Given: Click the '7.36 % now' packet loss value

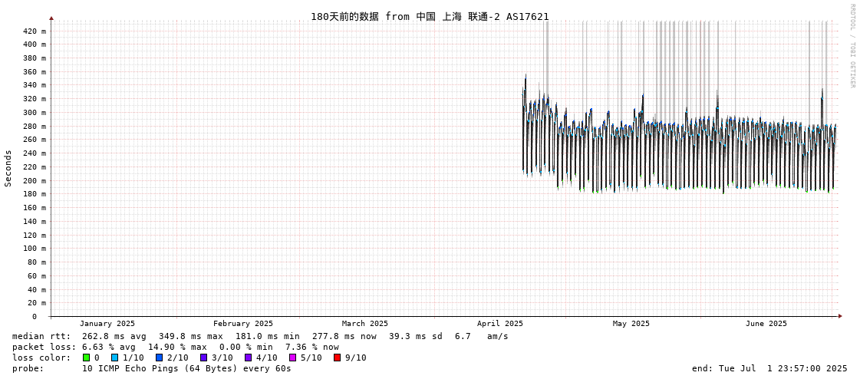Looking at the screenshot, I should (311, 347).
